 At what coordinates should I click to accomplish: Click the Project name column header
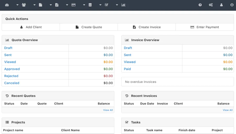click(x=13, y=130)
